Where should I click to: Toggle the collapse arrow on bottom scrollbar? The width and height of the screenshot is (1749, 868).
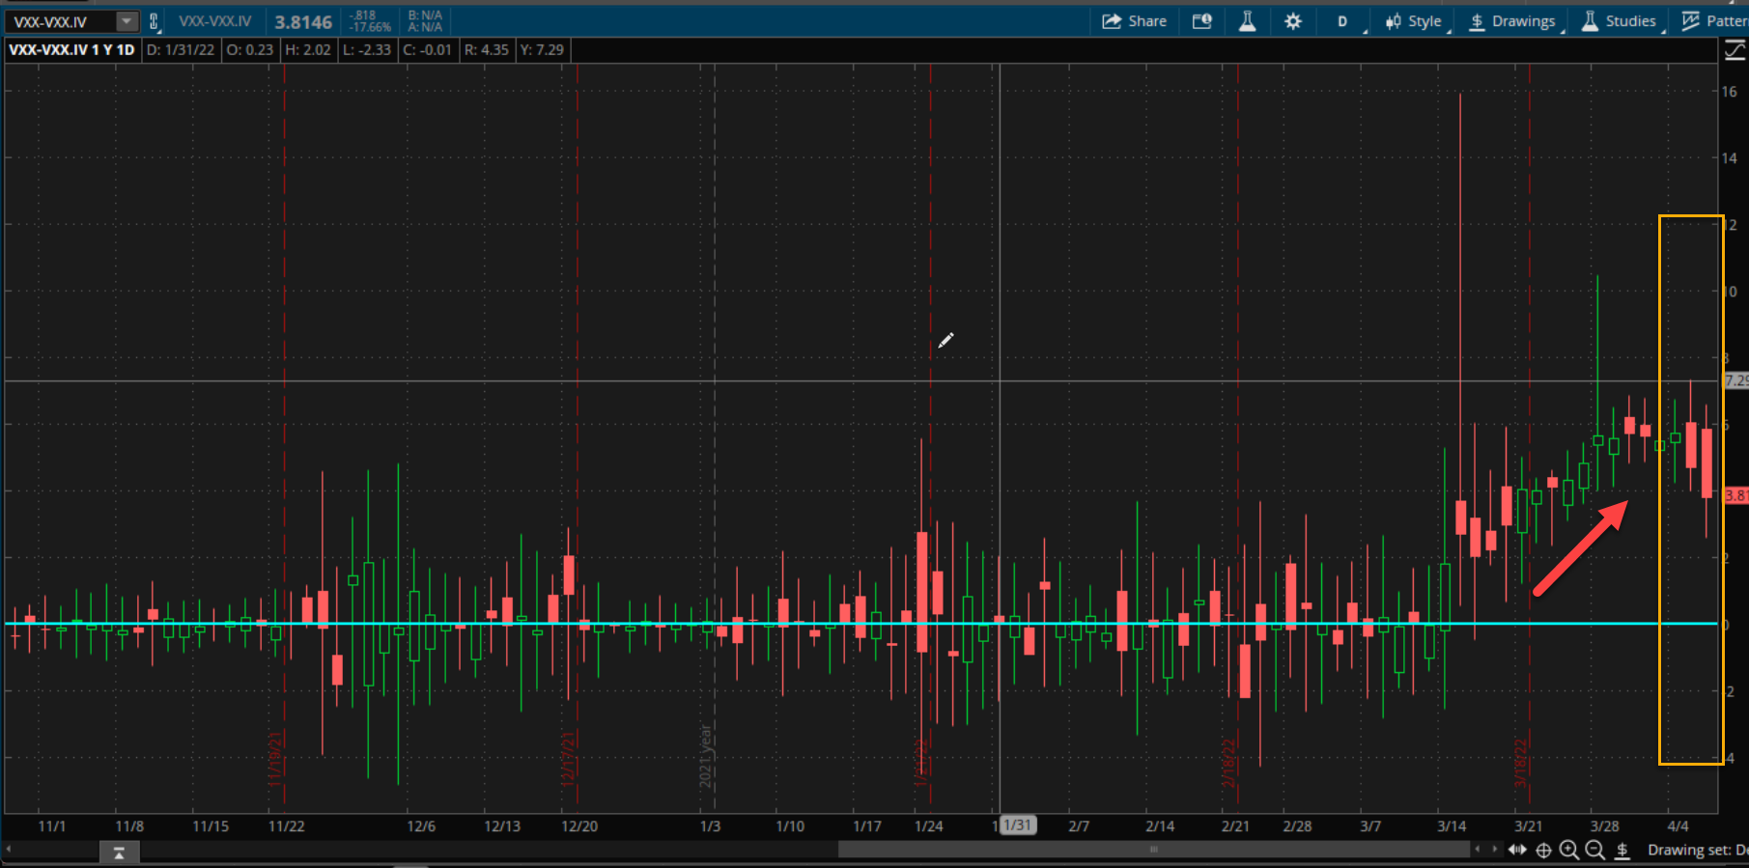[119, 853]
